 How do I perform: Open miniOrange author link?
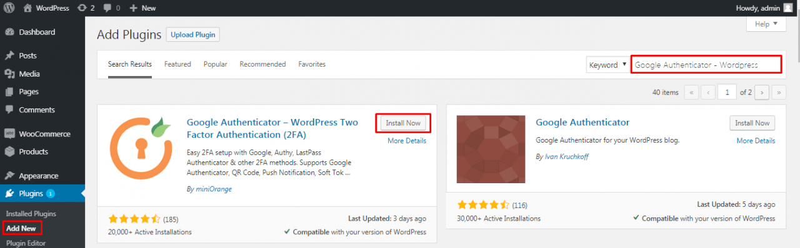[213, 189]
